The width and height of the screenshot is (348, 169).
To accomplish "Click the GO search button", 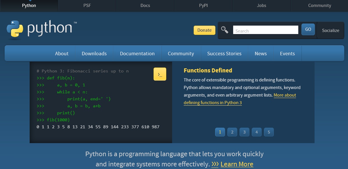I will pyautogui.click(x=308, y=29).
